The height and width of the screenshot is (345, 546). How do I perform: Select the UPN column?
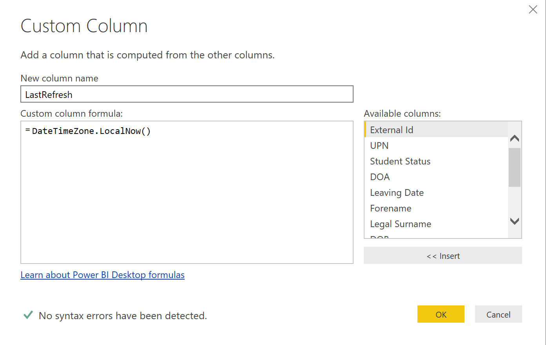point(379,146)
